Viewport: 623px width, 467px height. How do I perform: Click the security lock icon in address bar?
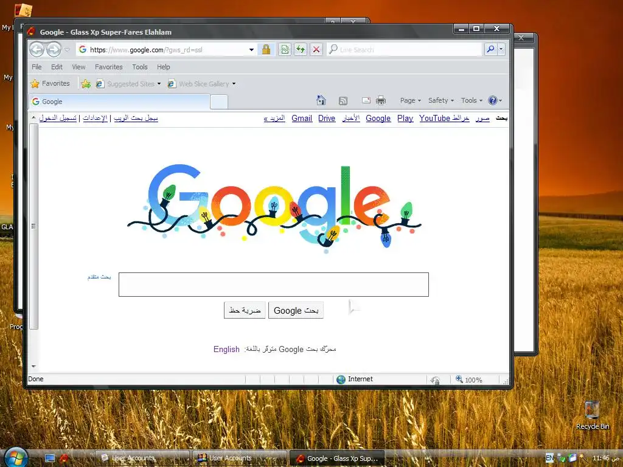click(x=266, y=49)
